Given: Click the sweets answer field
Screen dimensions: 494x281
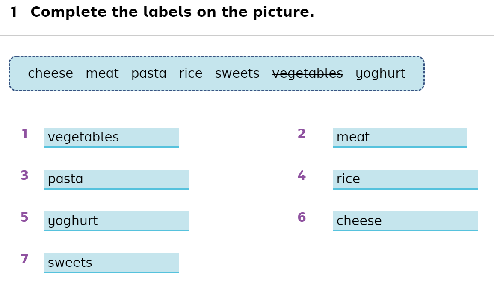Looking at the screenshot, I should tap(111, 263).
